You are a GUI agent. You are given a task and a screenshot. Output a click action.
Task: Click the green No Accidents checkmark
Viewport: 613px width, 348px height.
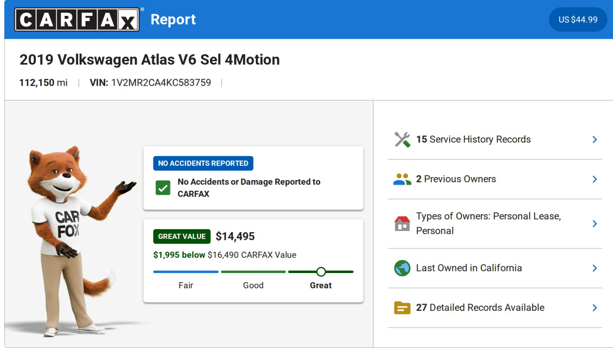click(x=163, y=188)
